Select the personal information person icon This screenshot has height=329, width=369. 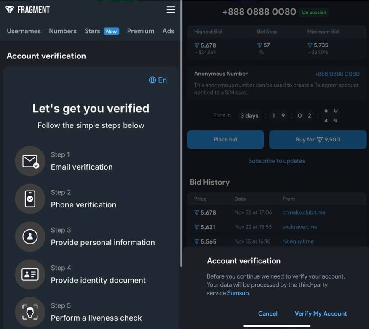pyautogui.click(x=30, y=236)
